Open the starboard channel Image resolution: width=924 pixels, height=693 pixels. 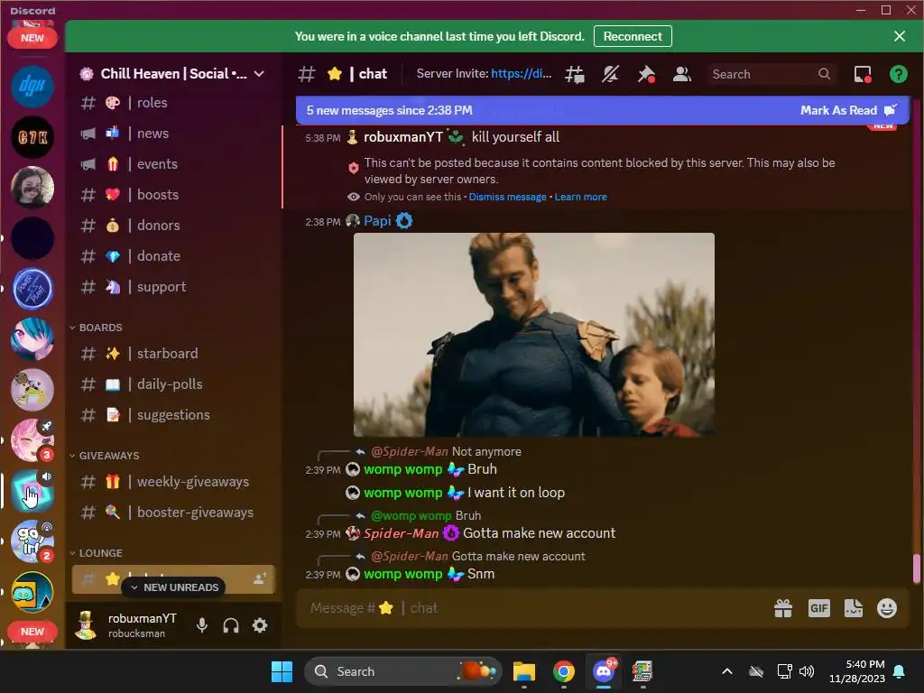click(174, 354)
